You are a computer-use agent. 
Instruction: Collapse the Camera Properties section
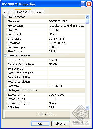(x=5, y=56)
